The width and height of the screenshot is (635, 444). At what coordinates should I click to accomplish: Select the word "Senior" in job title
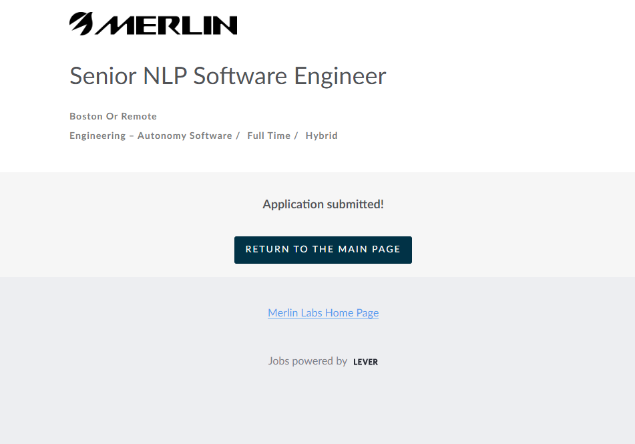click(x=103, y=76)
